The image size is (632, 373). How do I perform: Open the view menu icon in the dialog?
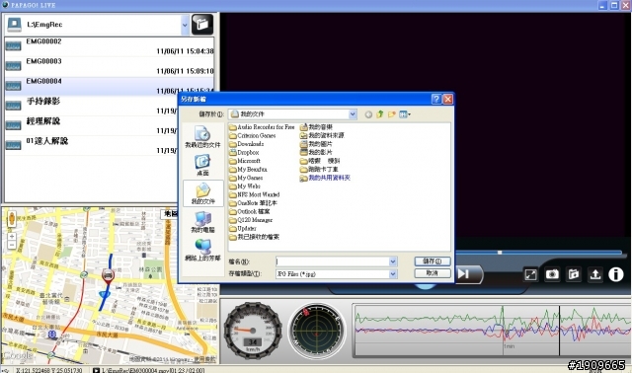[405, 114]
